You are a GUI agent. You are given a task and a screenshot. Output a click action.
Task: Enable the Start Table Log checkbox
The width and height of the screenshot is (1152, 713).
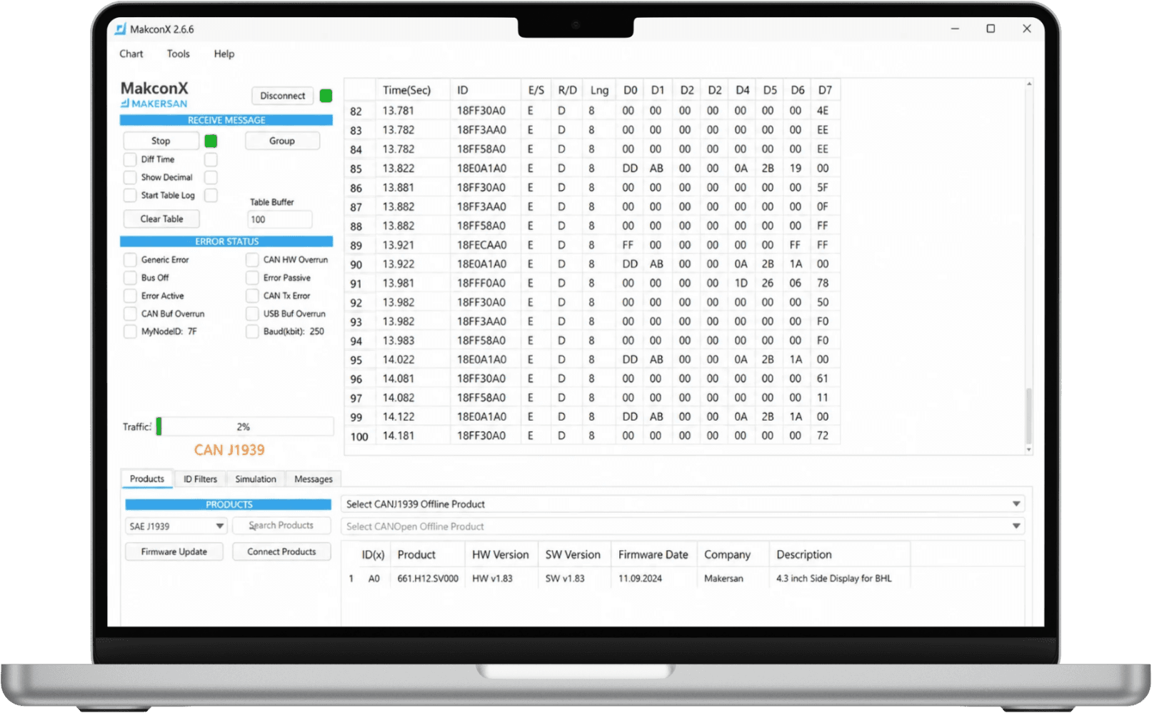pos(130,195)
